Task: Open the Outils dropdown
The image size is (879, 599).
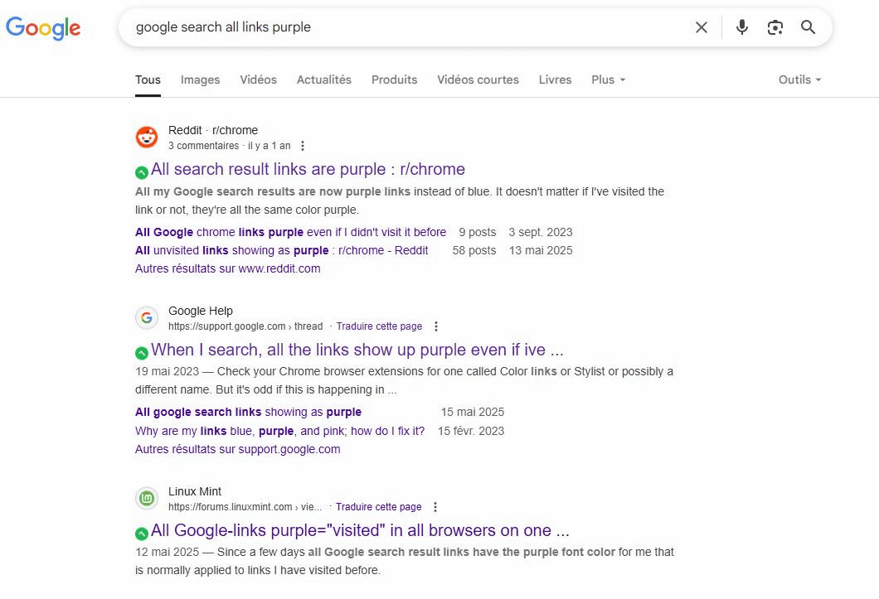Action: 800,80
